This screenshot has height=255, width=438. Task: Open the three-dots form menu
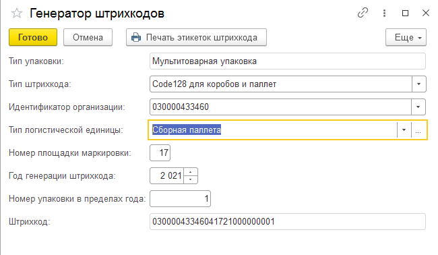point(384,13)
